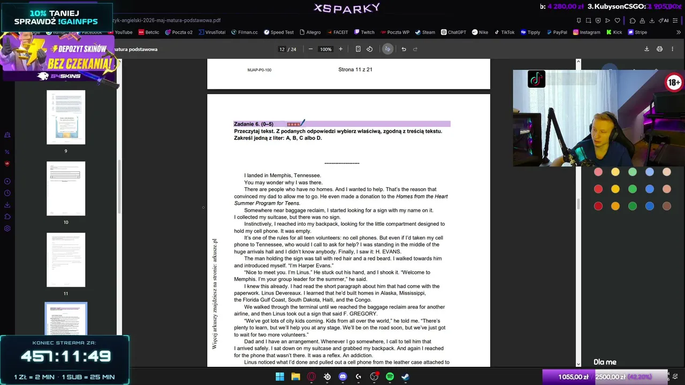Screen dimensions: 685x385
Task: Select page 11 thumbnail
Action: click(x=66, y=260)
